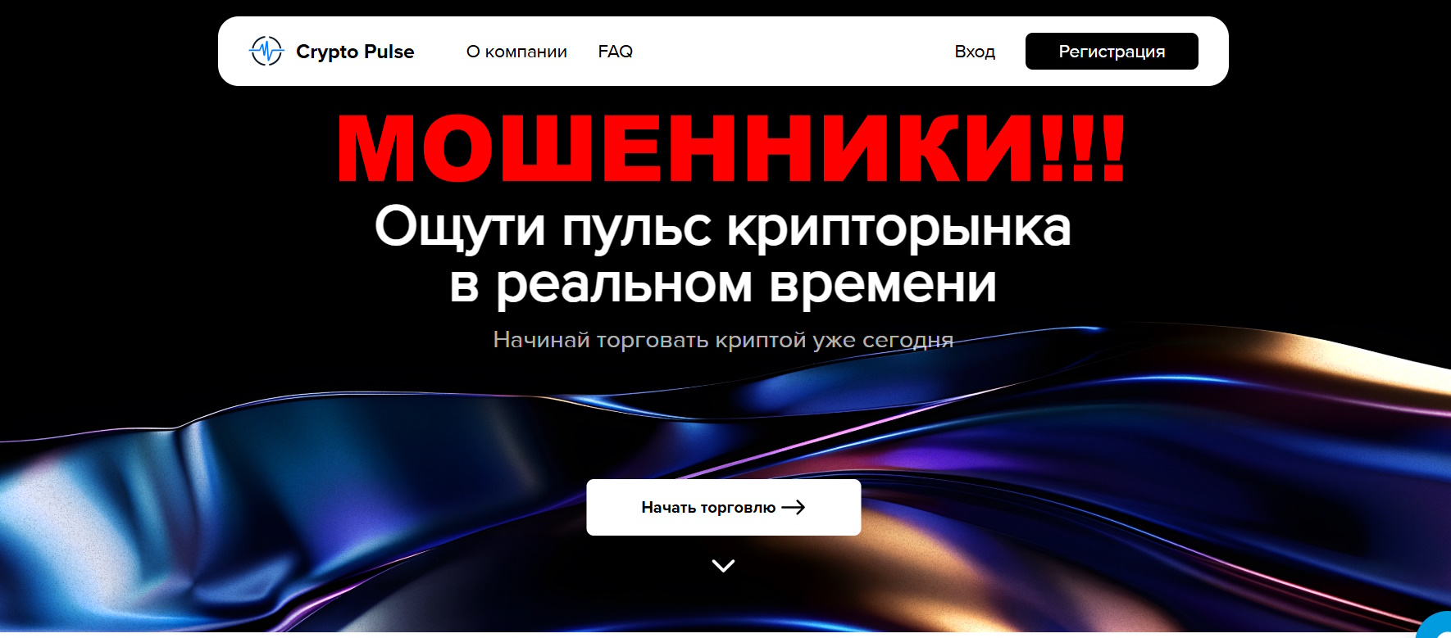
Task: Go to the FAQ page
Action: pyautogui.click(x=616, y=52)
